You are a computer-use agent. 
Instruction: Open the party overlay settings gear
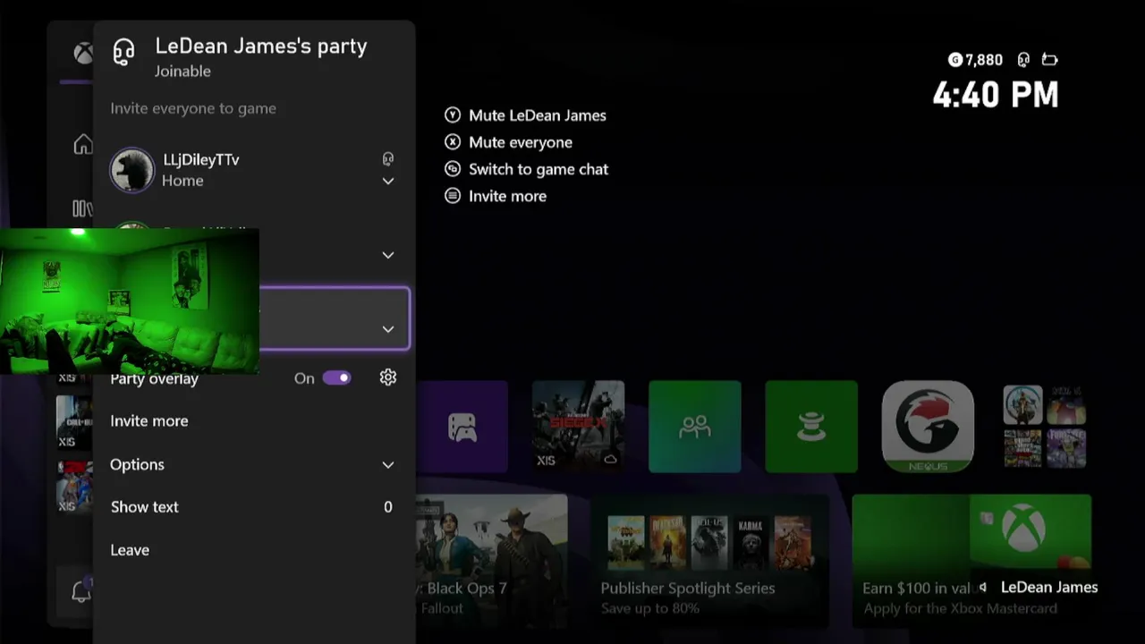click(x=387, y=377)
